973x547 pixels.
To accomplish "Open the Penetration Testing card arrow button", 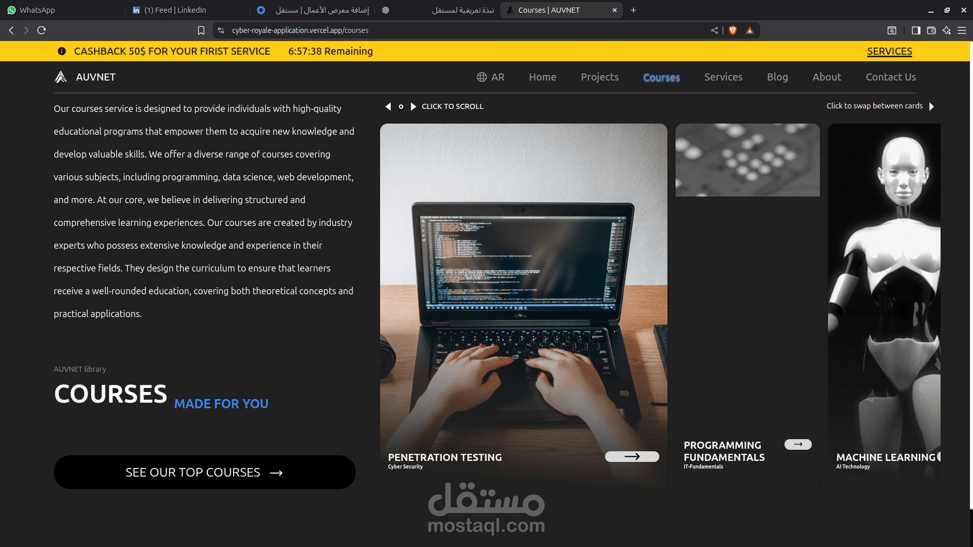I will tap(632, 456).
